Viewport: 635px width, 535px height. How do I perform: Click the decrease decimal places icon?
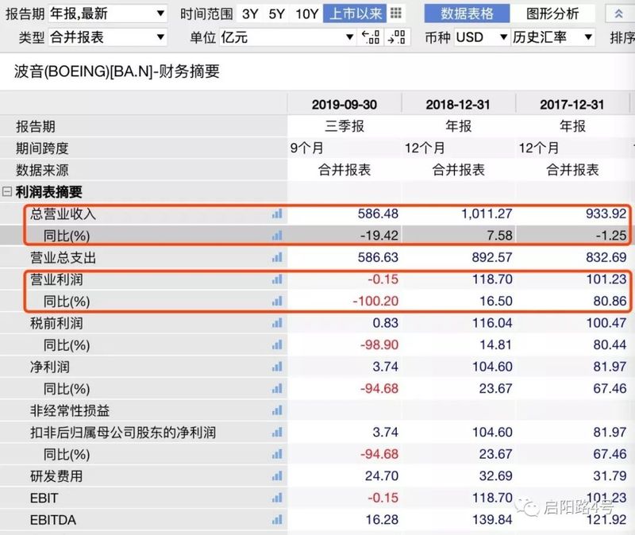(371, 37)
